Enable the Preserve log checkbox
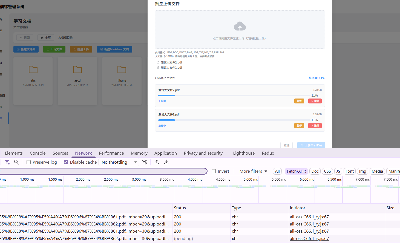The height and width of the screenshot is (243, 400). click(x=28, y=162)
